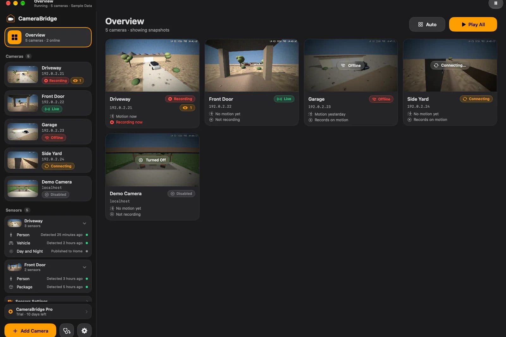Click the Overview grid icon in sidebar

pos(15,37)
